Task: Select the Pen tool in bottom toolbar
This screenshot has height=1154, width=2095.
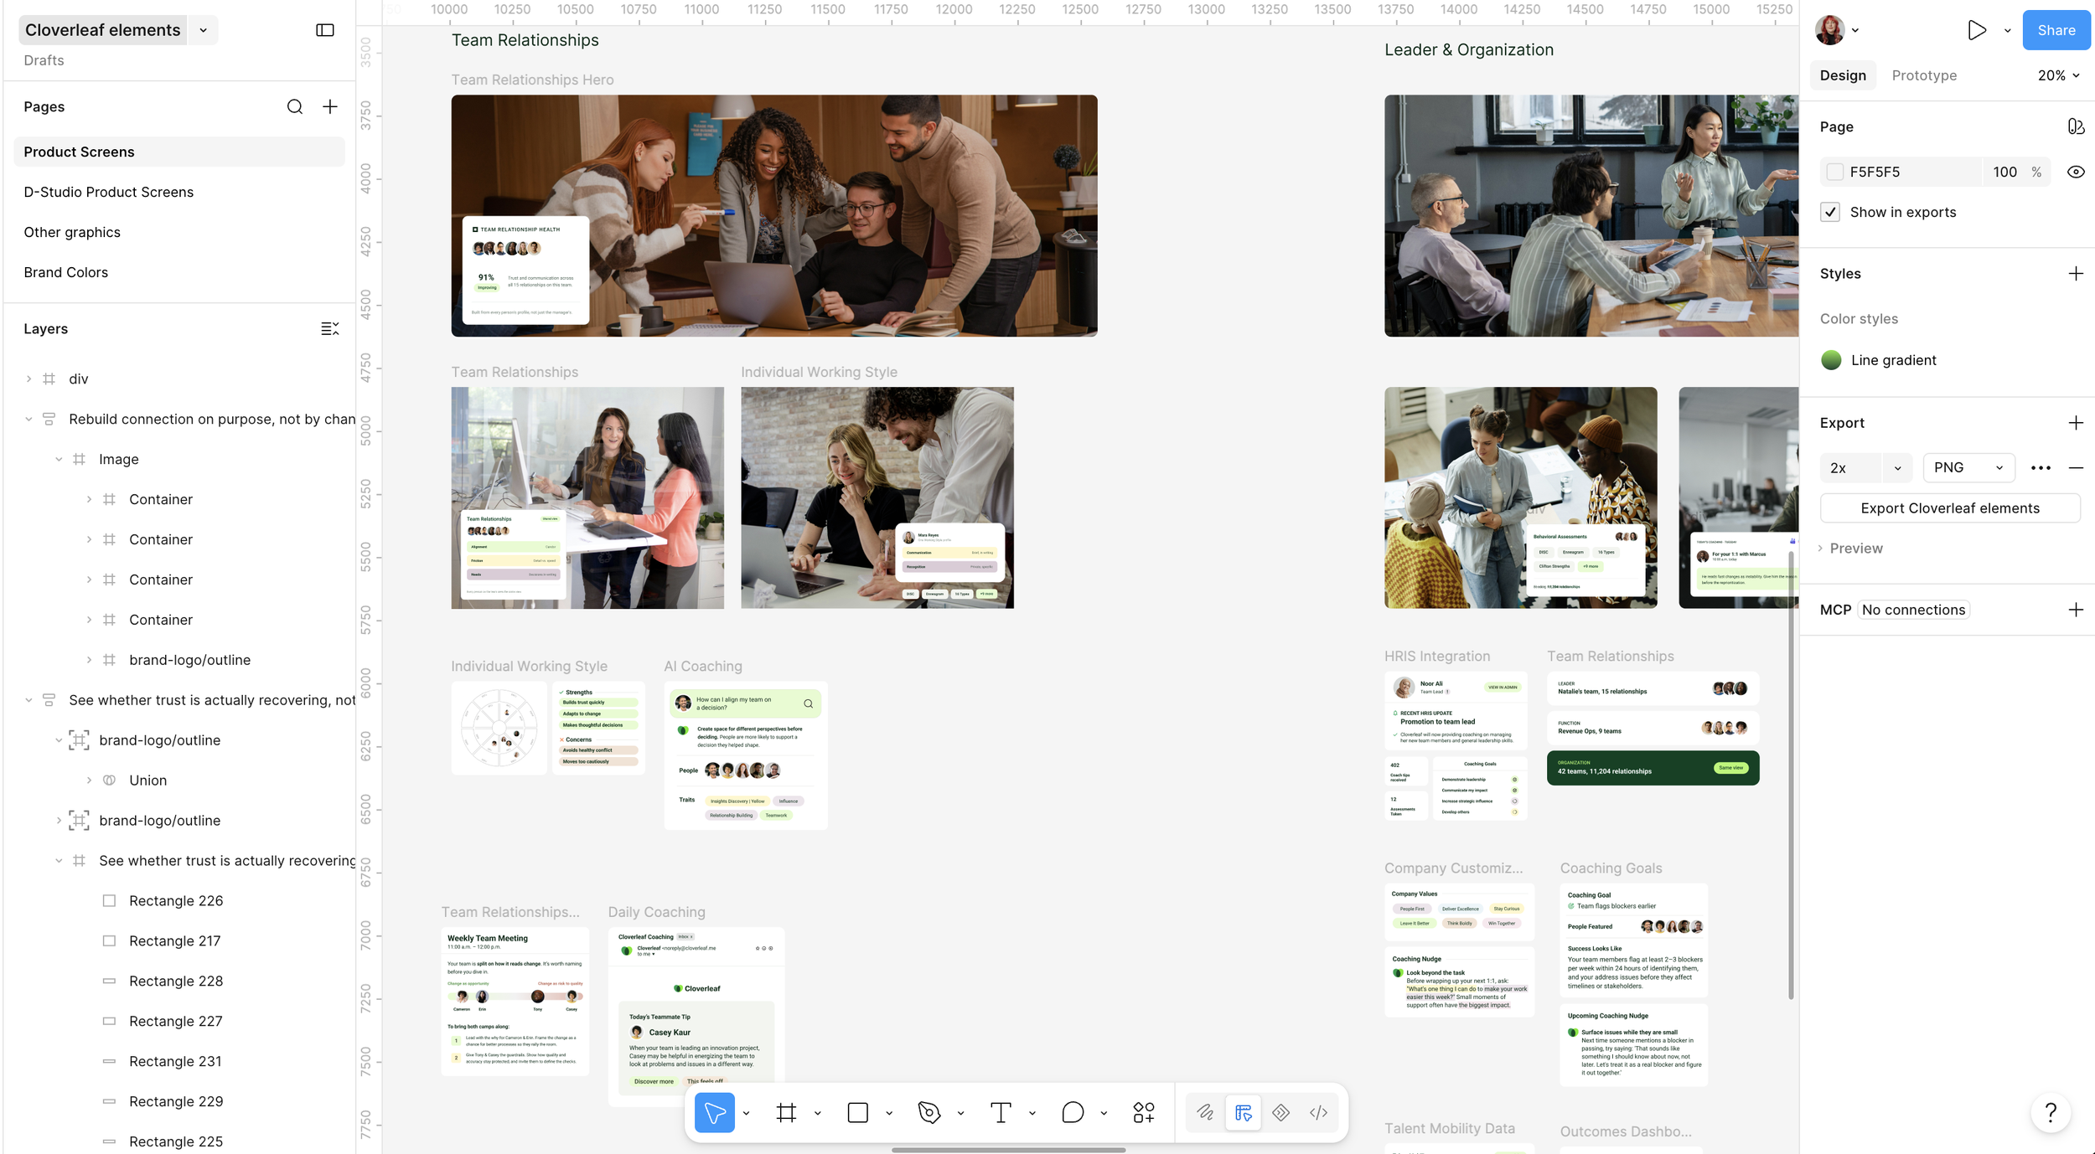Action: (x=929, y=1112)
